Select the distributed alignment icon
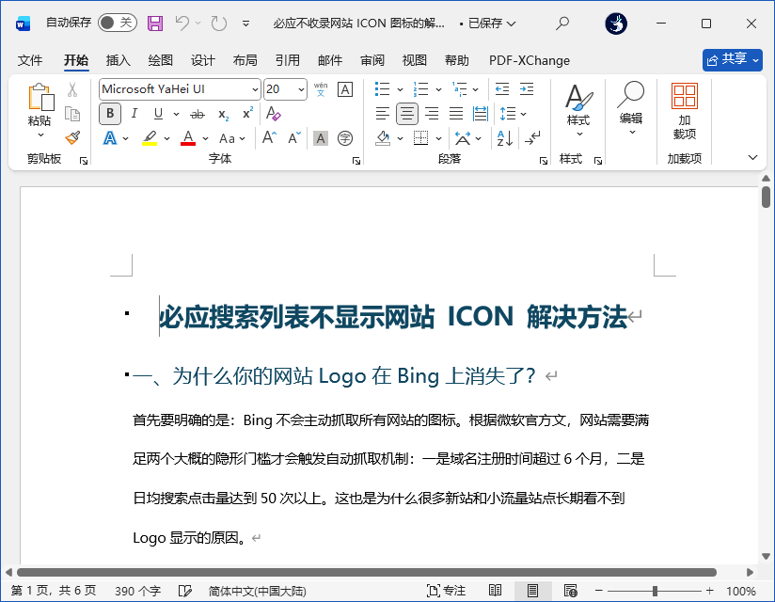Screen dimensions: 775x602 coord(480,114)
